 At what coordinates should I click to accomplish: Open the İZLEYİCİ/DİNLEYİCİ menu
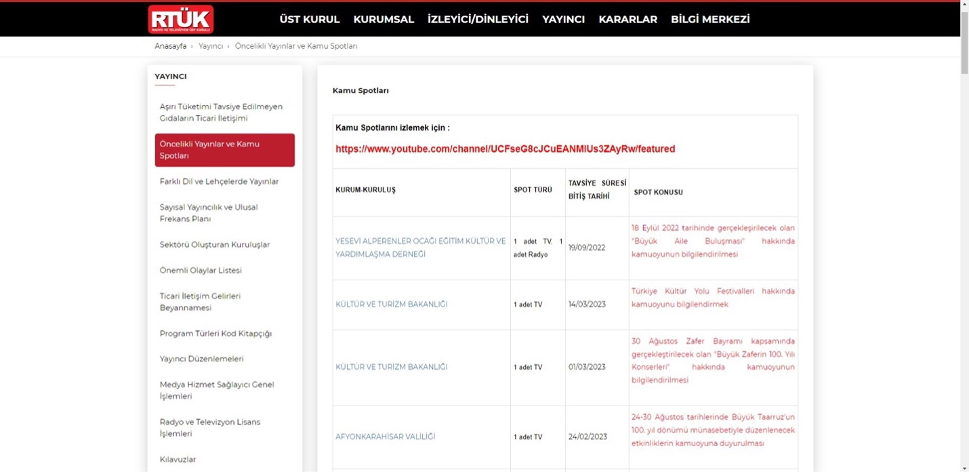pyautogui.click(x=478, y=20)
